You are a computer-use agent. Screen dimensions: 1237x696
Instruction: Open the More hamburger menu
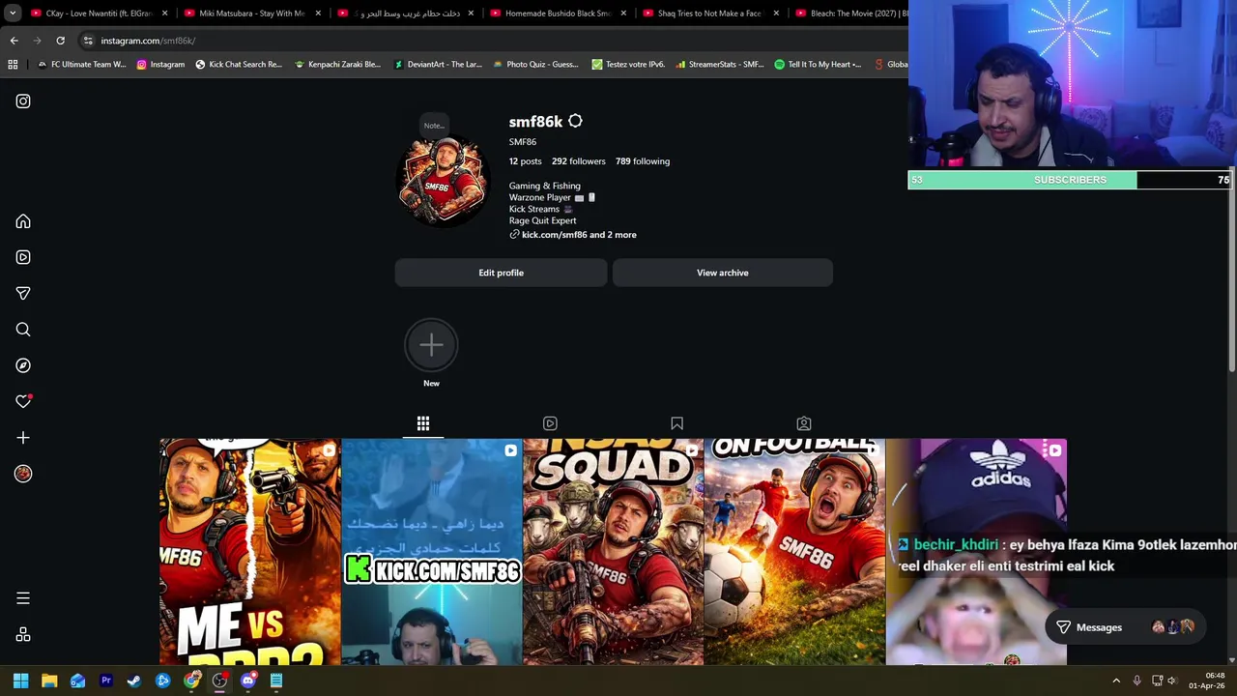(x=23, y=598)
